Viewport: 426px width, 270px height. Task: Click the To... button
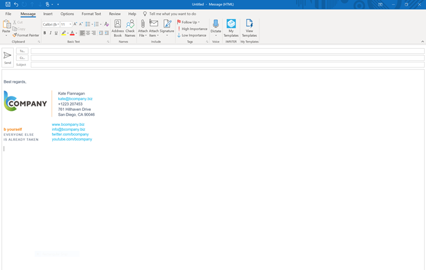point(23,51)
